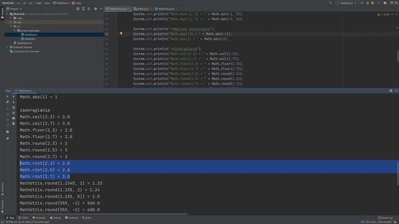Run MathDemo with the green play icon
The image size is (399, 224).
(362, 3)
